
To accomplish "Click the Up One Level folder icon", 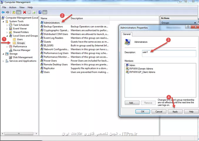I will pyautogui.click(x=14, y=12).
